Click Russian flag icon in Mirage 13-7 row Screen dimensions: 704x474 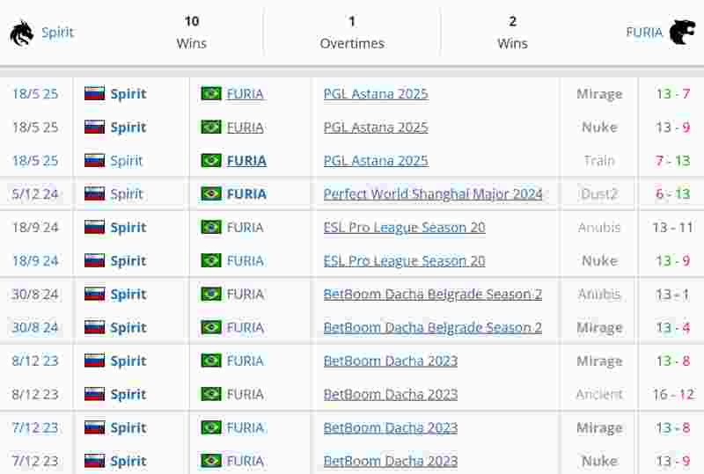tap(95, 93)
